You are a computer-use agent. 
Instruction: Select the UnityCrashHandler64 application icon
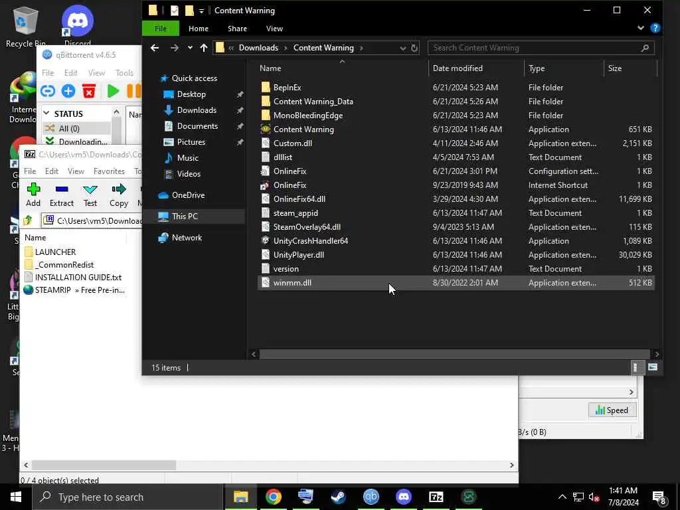265,240
